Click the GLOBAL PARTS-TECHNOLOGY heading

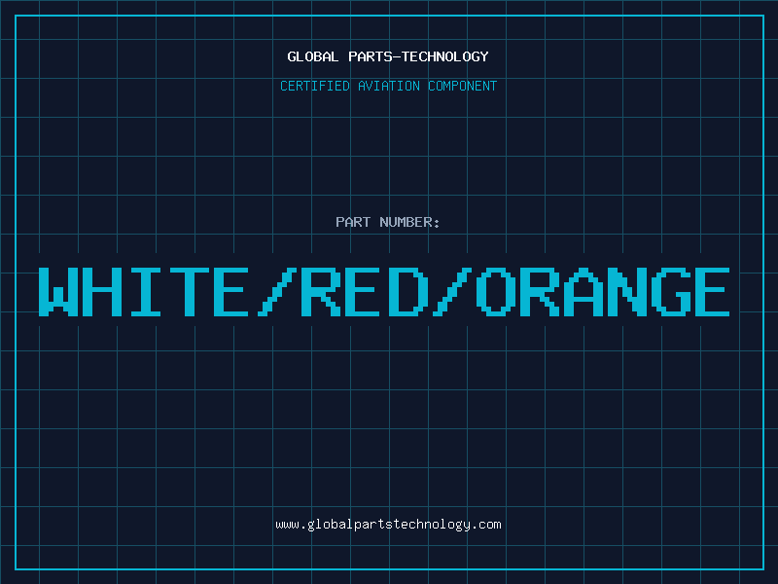388,56
